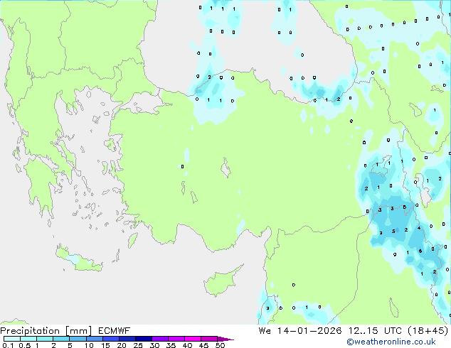Click the 0.1–0.5 mm palest legend swatch
The width and height of the screenshot is (451, 348).
[x=12, y=339]
